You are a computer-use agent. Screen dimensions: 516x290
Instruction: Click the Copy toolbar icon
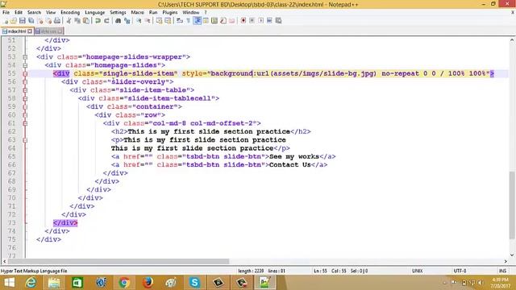click(x=77, y=21)
